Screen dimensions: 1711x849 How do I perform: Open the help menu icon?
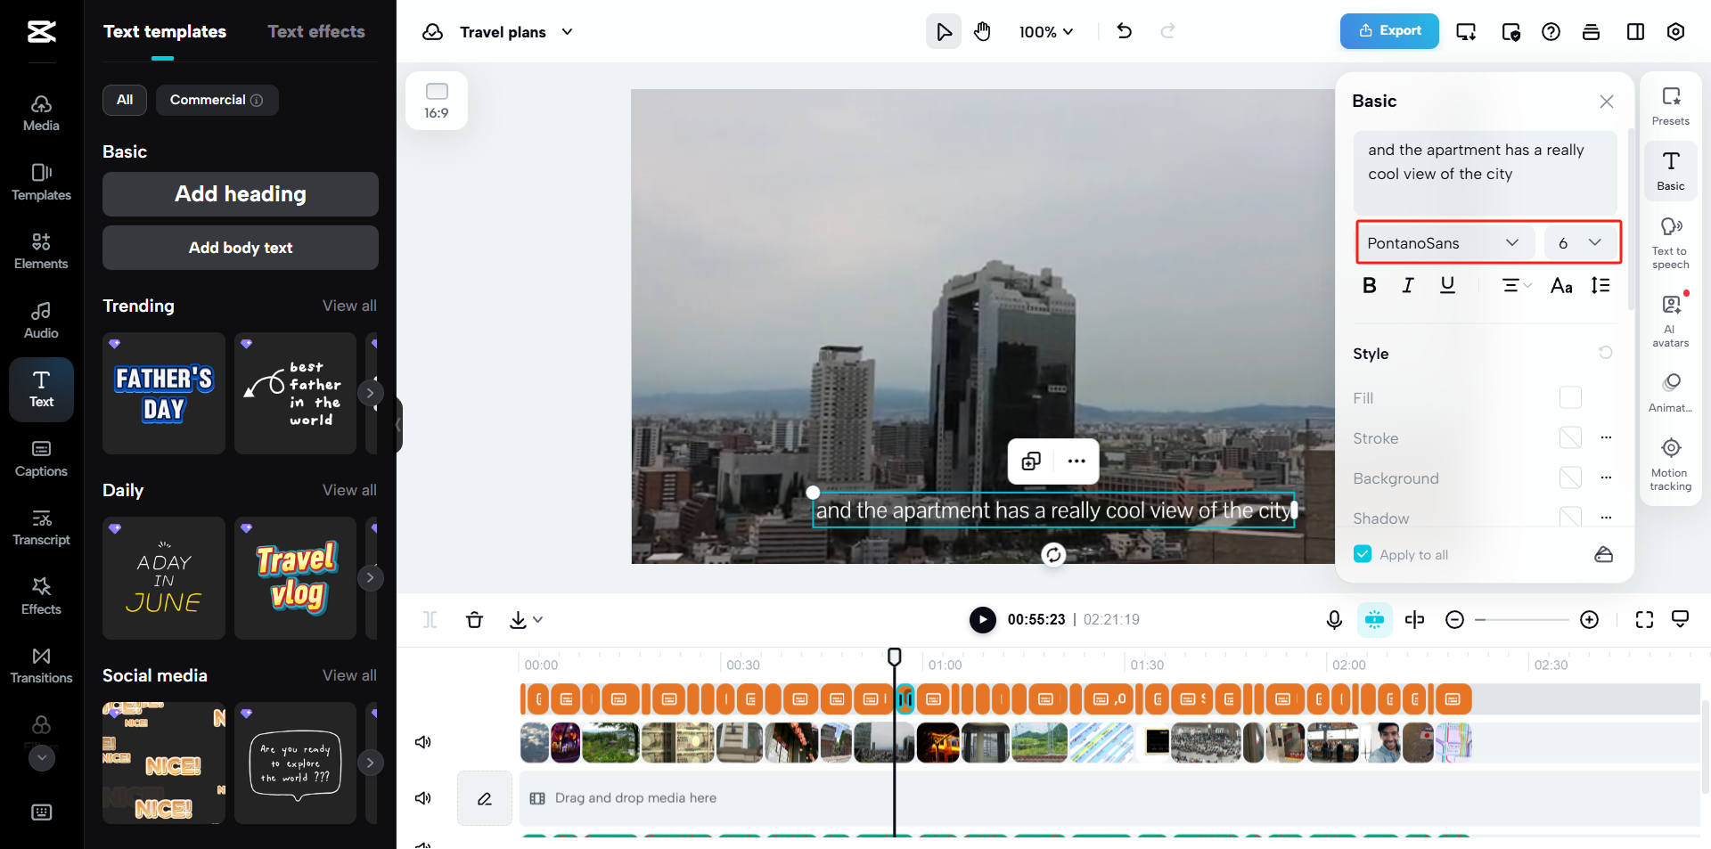tap(1551, 32)
